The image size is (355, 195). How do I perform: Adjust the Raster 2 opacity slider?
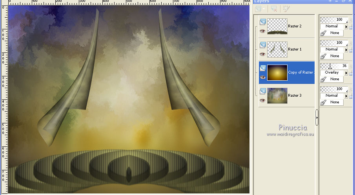[334, 20]
